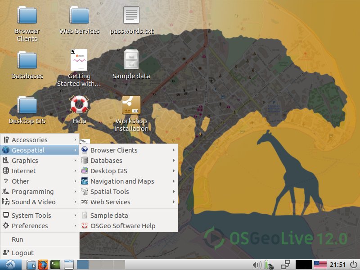The image size is (360, 270).
Task: Click the volume speaker tray icon
Action: [x=257, y=265]
